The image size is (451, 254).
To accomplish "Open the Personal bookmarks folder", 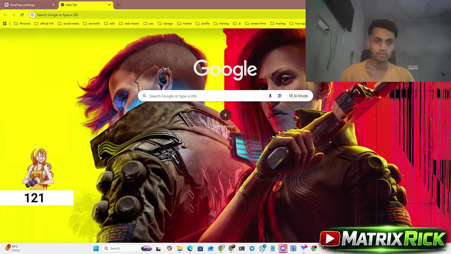I will point(22,24).
